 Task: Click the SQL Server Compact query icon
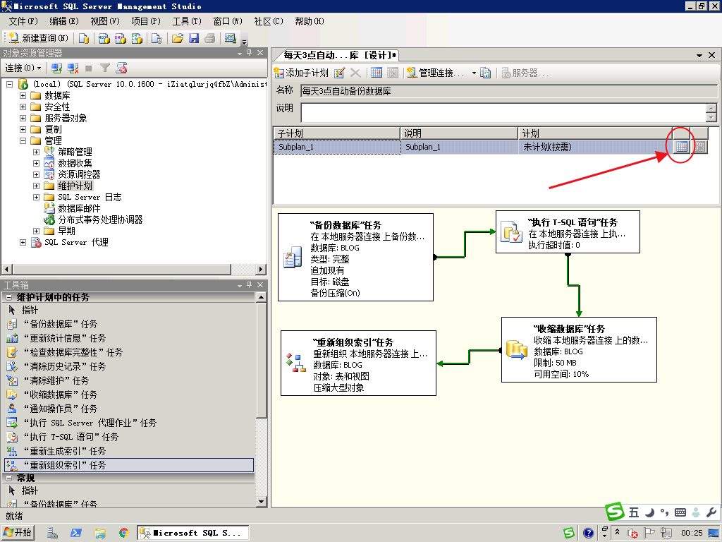(157, 38)
